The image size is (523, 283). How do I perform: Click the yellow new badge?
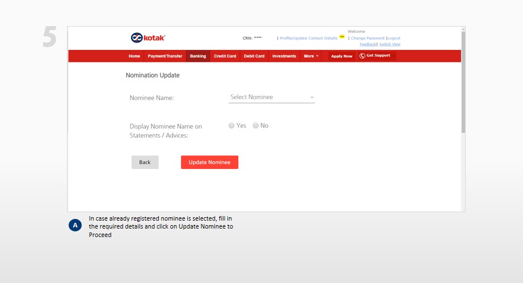pyautogui.click(x=342, y=37)
